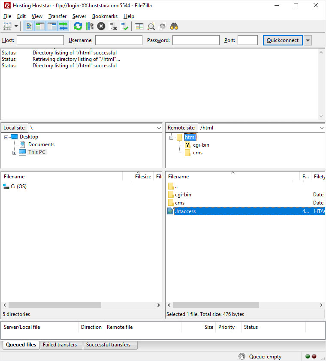The height and width of the screenshot is (361, 326).
Task: Toggle remote directory tree view
Action: (x=52, y=26)
